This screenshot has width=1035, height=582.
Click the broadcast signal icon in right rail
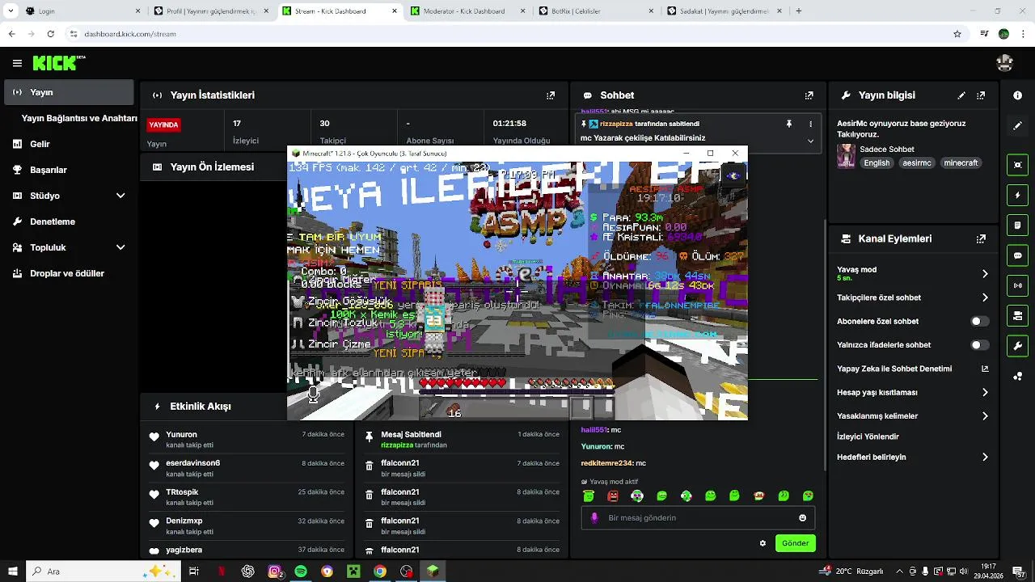pyautogui.click(x=1017, y=285)
